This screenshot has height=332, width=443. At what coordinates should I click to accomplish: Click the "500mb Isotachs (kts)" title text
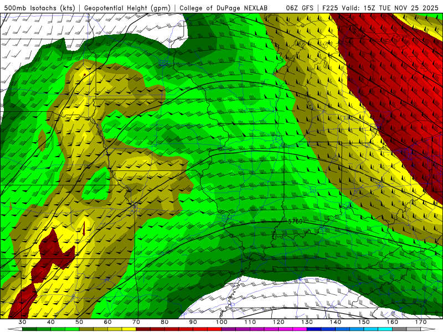coord(40,8)
